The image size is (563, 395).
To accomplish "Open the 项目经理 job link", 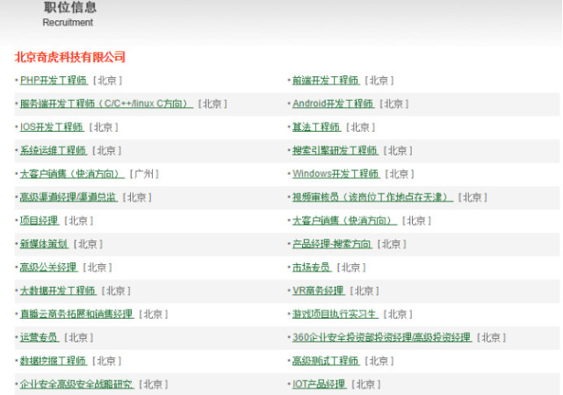I will (40, 220).
